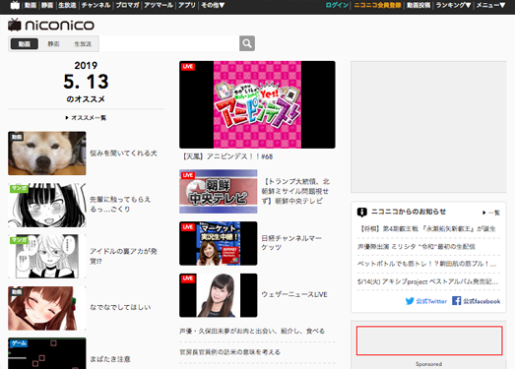The width and height of the screenshot is (515, 369).
Task: Open the トランプ大統領 朝鮮中央テレビ title link
Action: pyautogui.click(x=295, y=191)
